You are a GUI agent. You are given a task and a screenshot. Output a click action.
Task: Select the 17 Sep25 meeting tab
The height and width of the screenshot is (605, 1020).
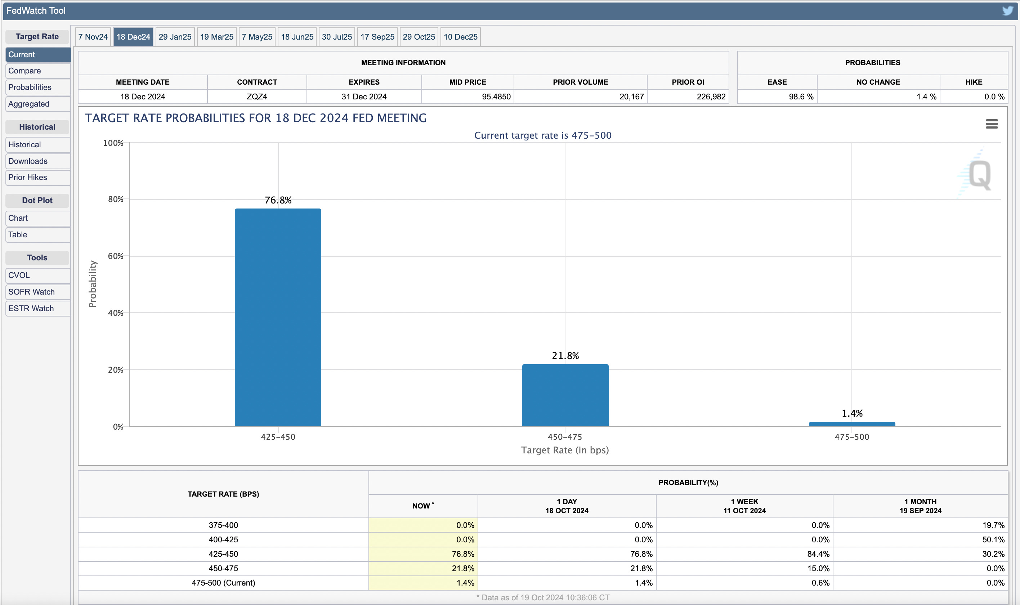pyautogui.click(x=377, y=37)
